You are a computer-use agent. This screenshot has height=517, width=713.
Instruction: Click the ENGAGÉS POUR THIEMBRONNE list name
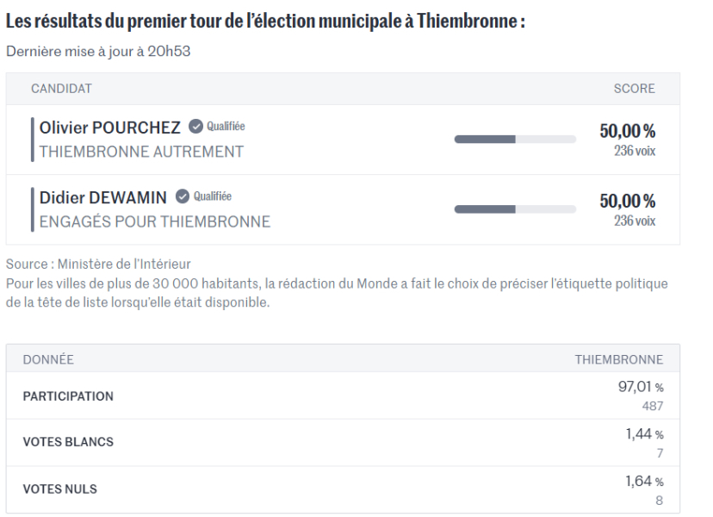[x=155, y=221]
